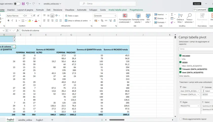Uncheck Trimestri (DATA_ACQUISTO) checkbox
Viewport: 213px width, 122px height.
[x=180, y=69]
